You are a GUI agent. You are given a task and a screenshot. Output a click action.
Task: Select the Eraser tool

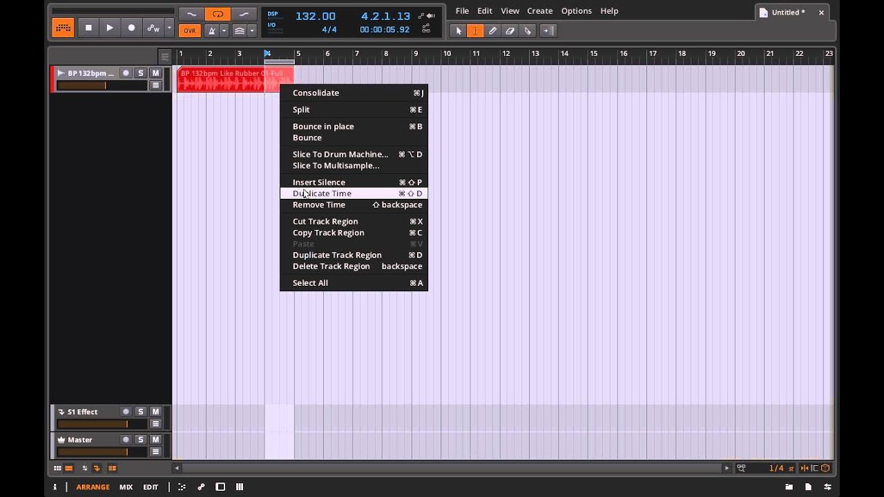[x=510, y=30]
